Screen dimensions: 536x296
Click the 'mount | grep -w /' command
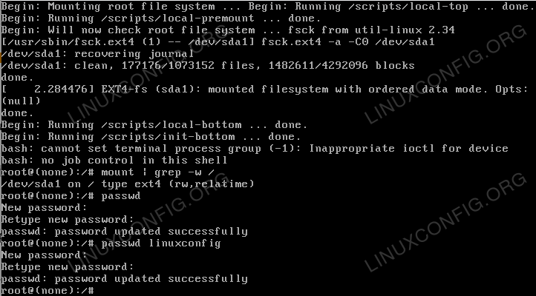click(157, 172)
